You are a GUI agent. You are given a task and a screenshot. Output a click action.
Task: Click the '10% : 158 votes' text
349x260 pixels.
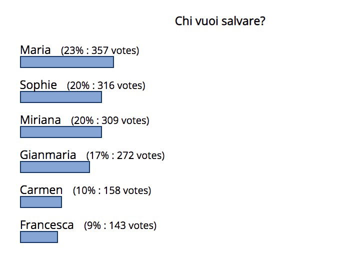112,190
